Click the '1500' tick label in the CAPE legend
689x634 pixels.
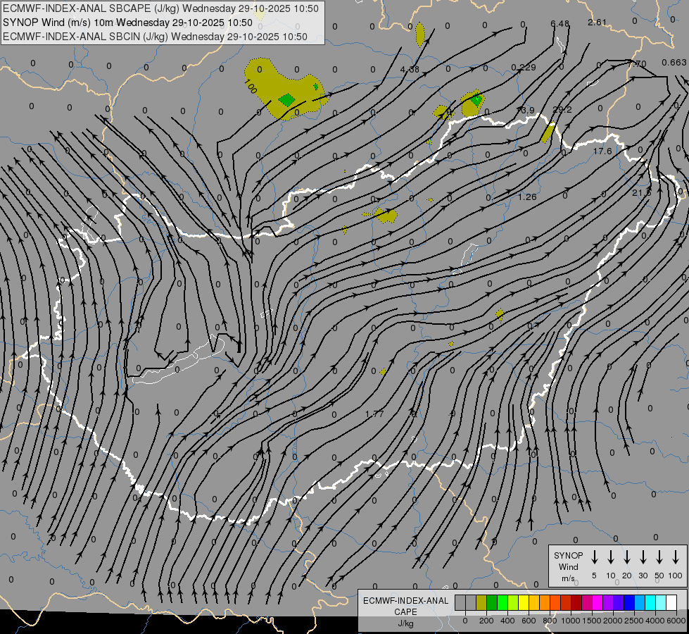(x=592, y=621)
